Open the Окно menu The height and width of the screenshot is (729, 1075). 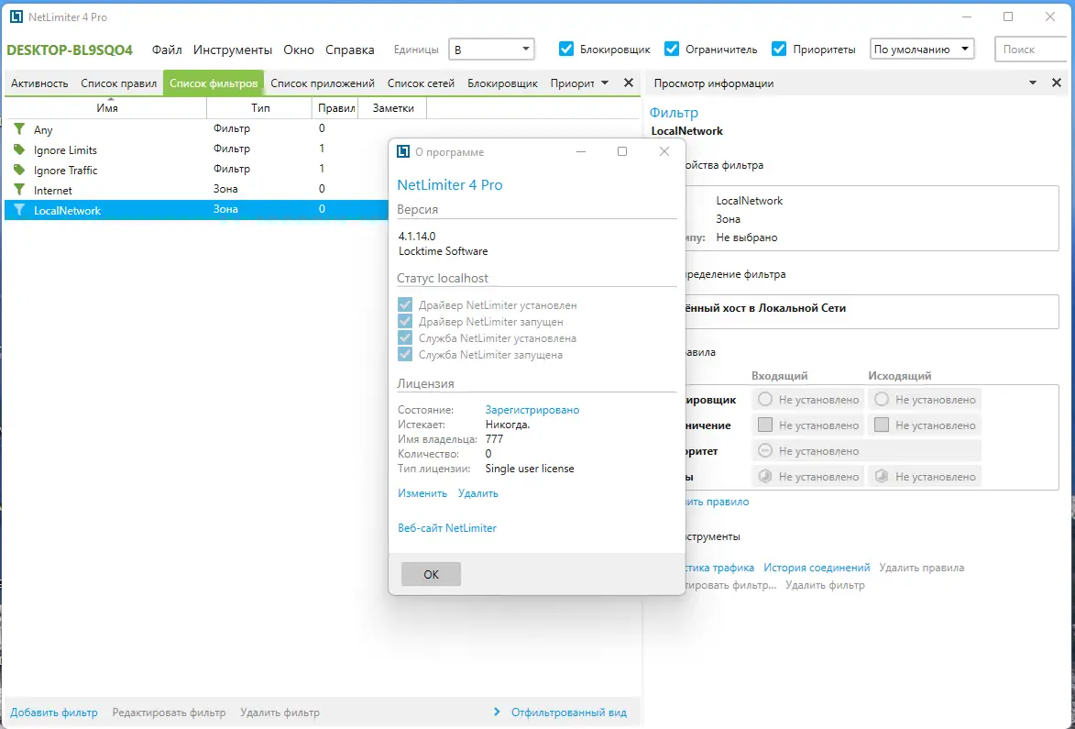[298, 50]
